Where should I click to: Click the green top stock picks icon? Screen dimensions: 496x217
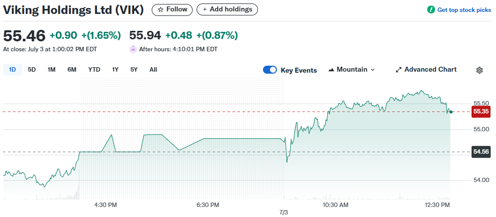coord(431,10)
